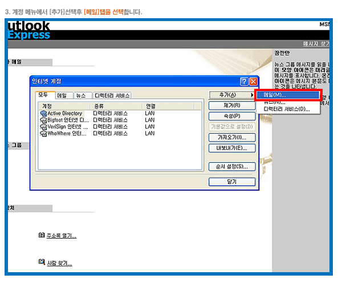The image size is (338, 283).
Task: Select the Bigfoot 인터넷 account icon
Action: pos(43,120)
